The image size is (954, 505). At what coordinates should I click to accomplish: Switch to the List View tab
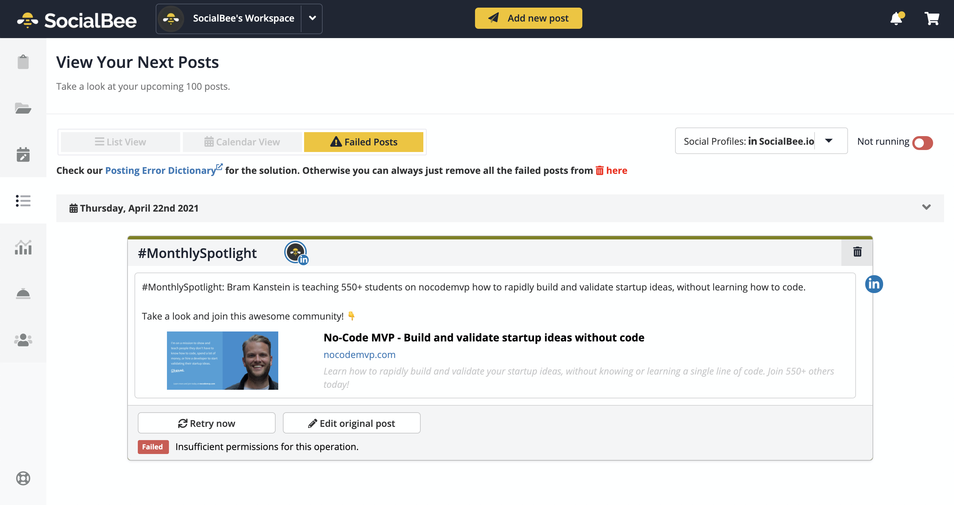(120, 142)
